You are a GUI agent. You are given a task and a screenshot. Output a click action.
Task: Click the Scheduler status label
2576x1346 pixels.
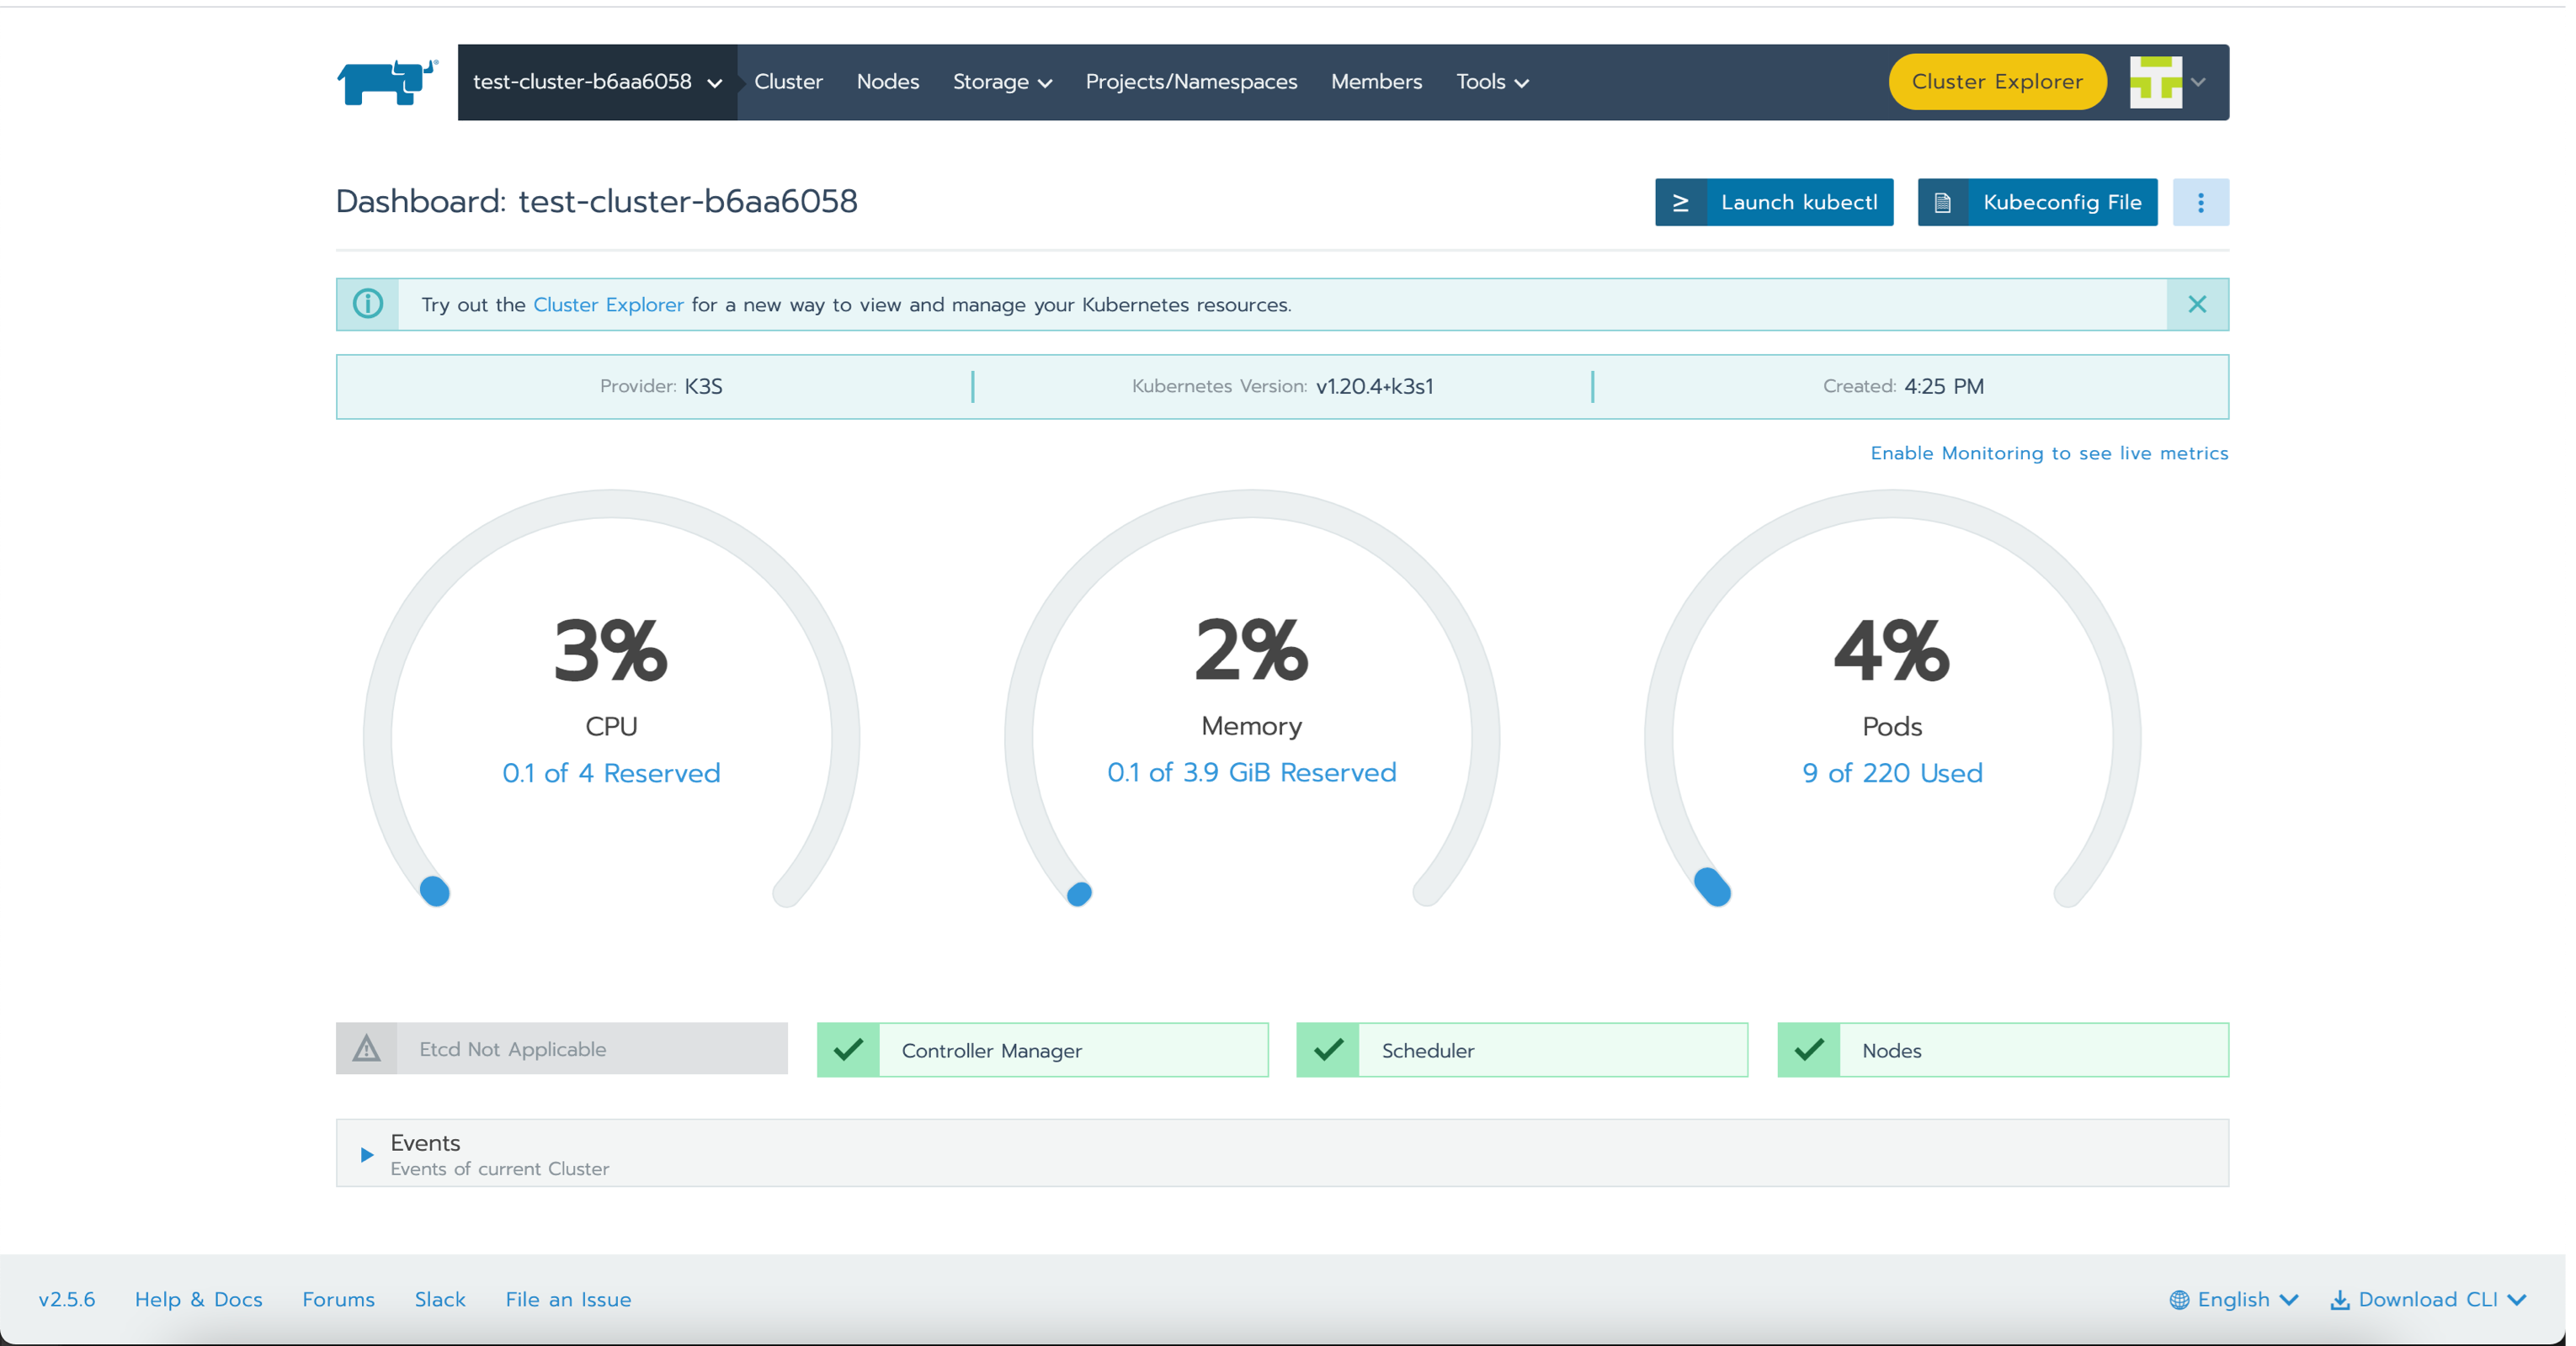coord(1428,1050)
